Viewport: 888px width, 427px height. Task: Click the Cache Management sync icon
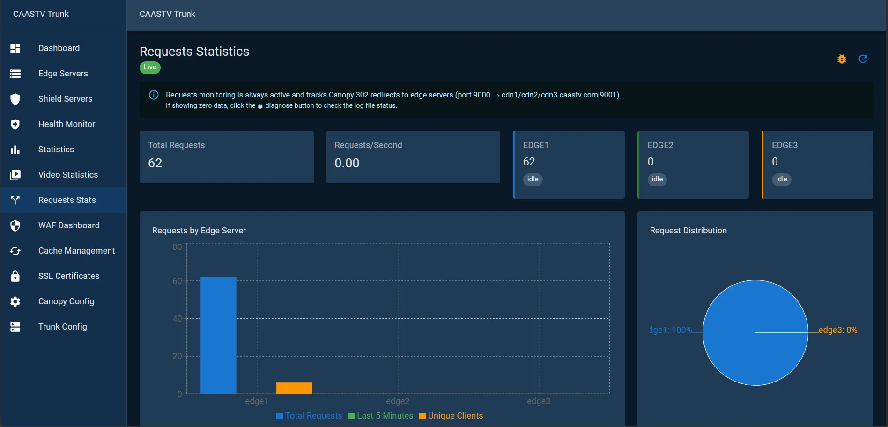(15, 251)
